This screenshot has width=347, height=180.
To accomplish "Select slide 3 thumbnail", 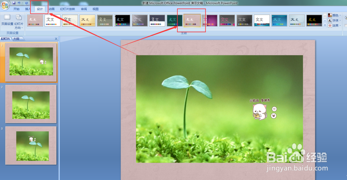I will tap(31, 145).
